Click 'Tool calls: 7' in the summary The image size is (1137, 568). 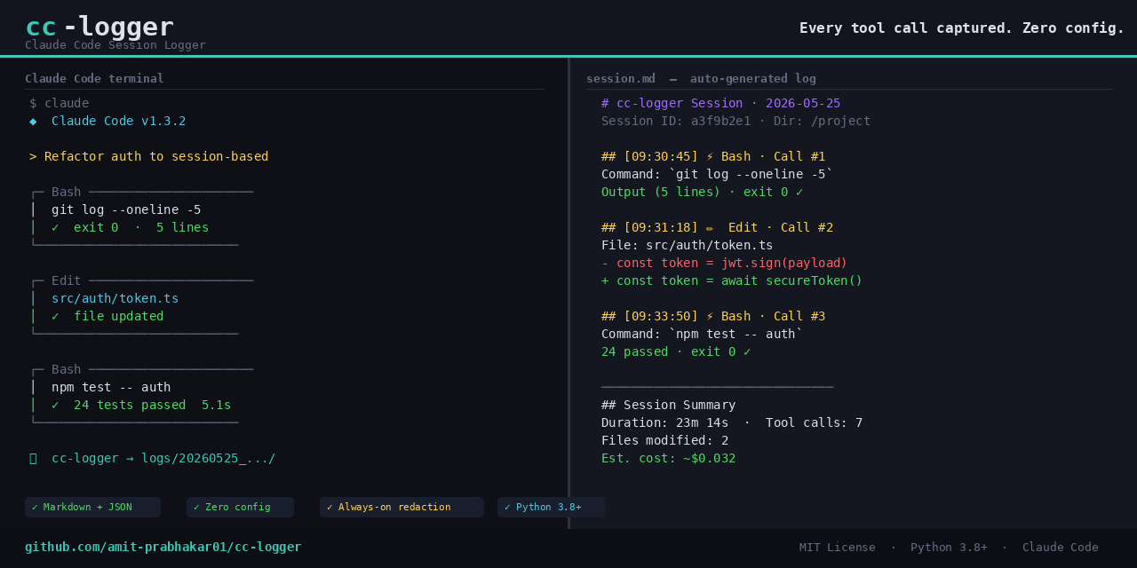[814, 423]
